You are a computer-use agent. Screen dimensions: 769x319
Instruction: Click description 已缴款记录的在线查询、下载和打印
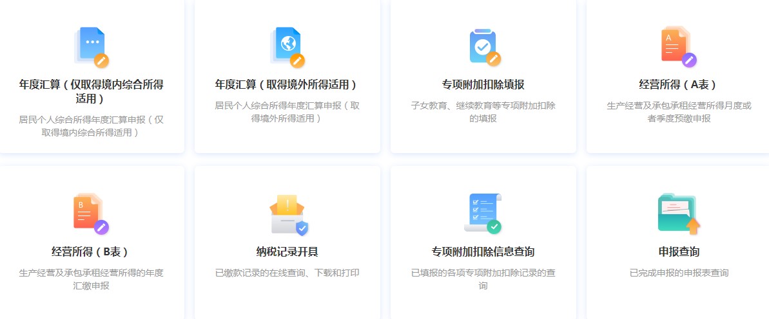(x=287, y=273)
